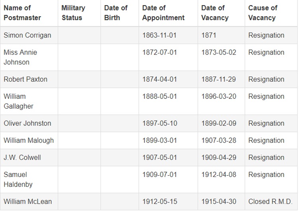Click the vacancy date 1915-04-30
299x212 pixels.
(x=219, y=202)
